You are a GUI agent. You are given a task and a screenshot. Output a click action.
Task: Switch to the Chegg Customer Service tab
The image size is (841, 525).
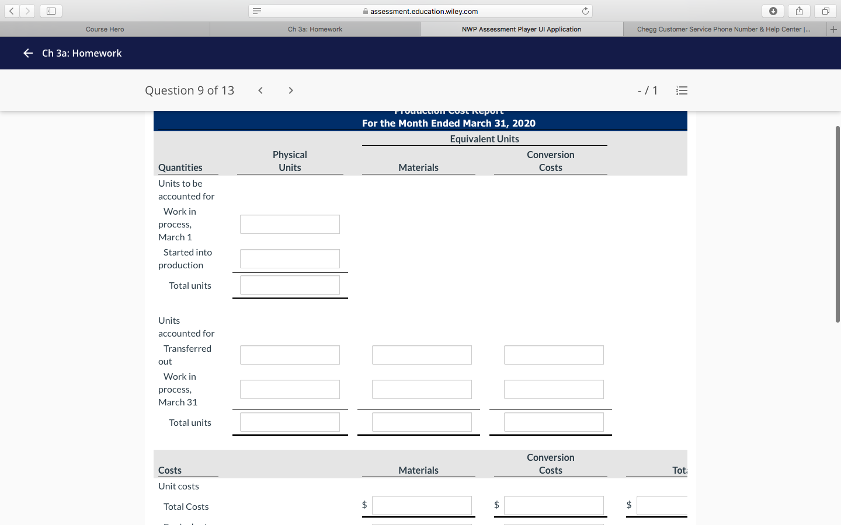click(724, 29)
